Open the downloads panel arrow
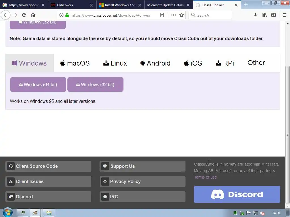This screenshot has width=290, height=217. 255,15
